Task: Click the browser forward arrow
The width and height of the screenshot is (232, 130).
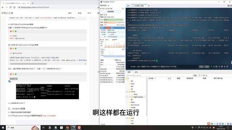Action: pyautogui.click(x=7, y=7)
